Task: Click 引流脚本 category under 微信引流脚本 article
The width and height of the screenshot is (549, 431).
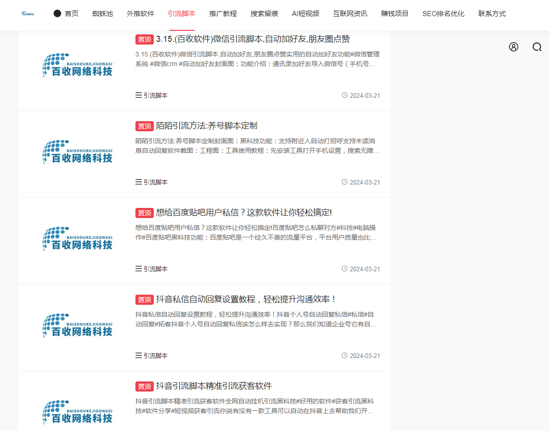Action: (156, 95)
